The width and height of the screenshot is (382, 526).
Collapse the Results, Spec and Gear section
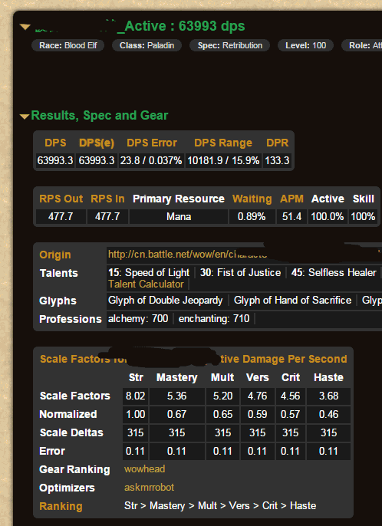click(25, 117)
